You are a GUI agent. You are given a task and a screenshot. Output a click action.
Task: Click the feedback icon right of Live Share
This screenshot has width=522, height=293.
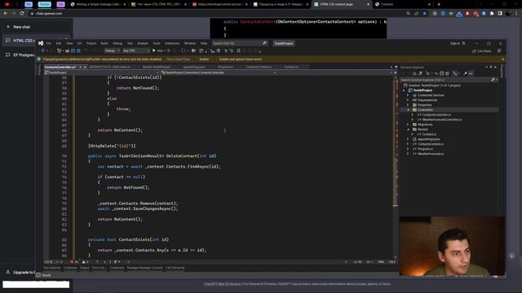pyautogui.click(x=499, y=50)
